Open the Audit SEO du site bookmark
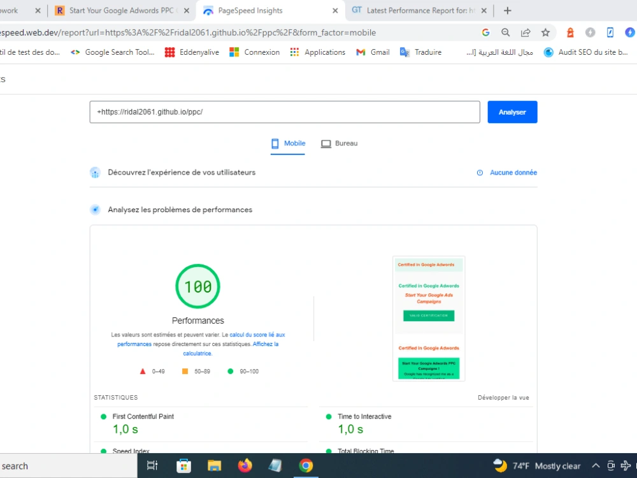This screenshot has width=637, height=478. pos(586,52)
